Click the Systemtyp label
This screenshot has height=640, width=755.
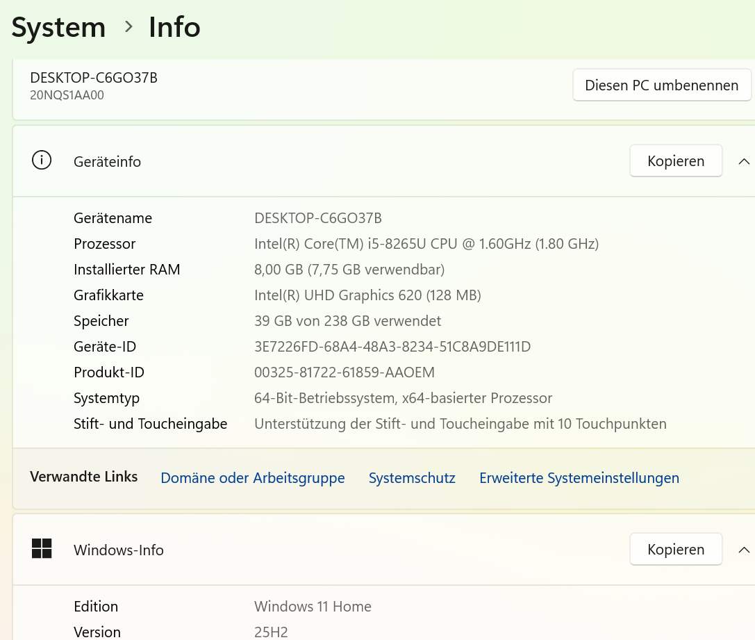106,398
